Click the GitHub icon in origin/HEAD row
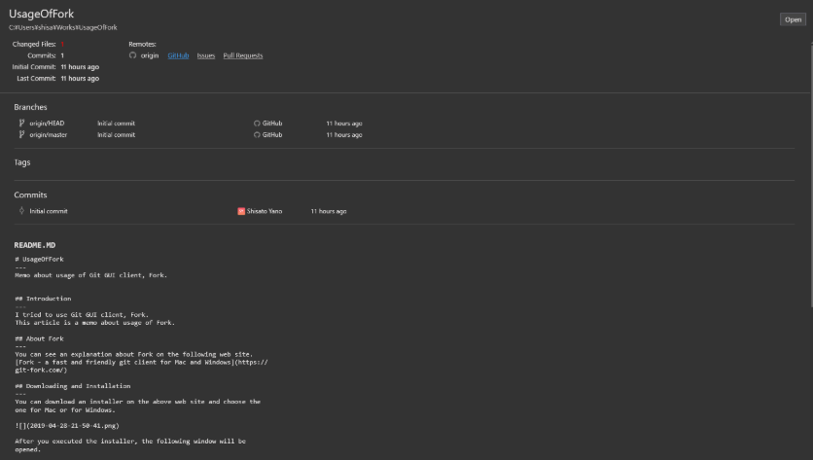 tap(257, 124)
